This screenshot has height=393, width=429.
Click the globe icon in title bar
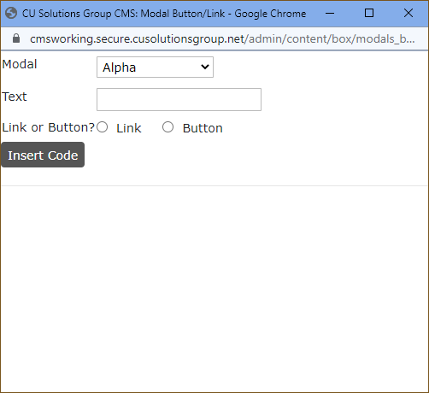pyautogui.click(x=11, y=13)
